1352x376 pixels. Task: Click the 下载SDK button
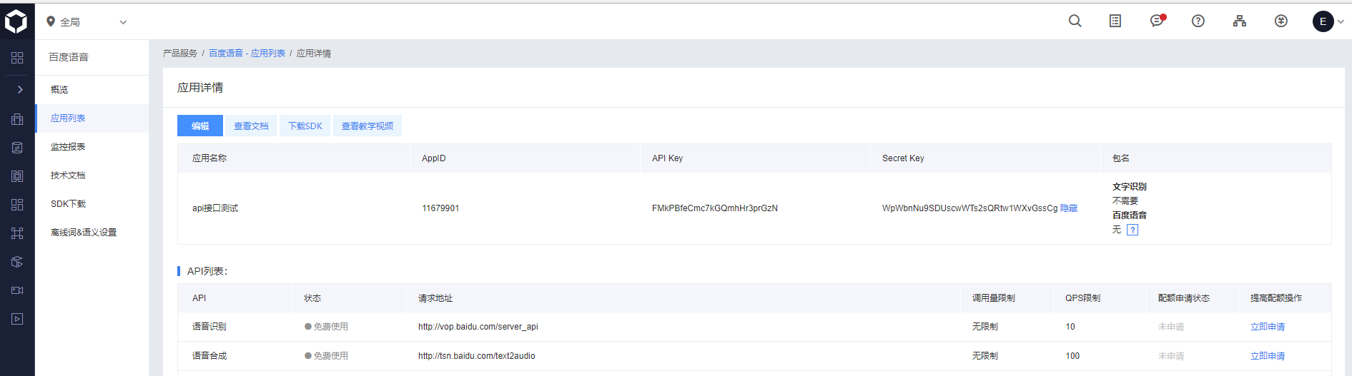[x=305, y=126]
